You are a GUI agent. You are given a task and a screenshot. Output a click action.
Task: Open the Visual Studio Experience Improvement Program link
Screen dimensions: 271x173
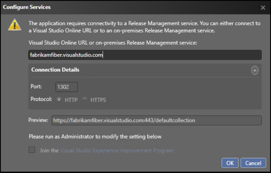tap(117, 151)
